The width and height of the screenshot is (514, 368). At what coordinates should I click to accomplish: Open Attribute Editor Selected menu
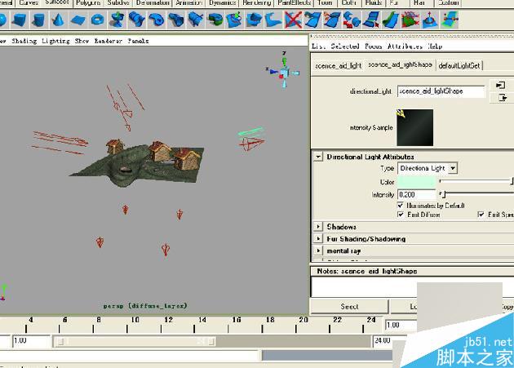pyautogui.click(x=345, y=47)
